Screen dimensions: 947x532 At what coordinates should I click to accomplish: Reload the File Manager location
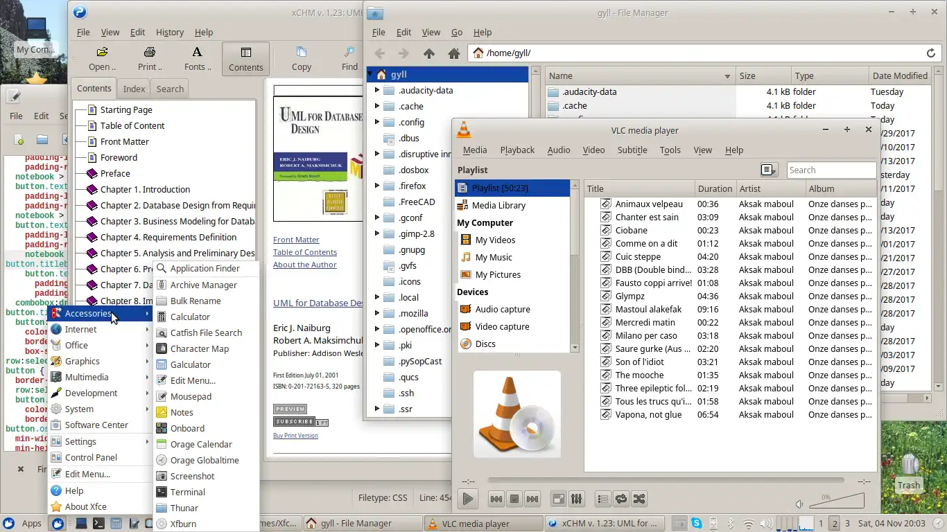[x=931, y=53]
